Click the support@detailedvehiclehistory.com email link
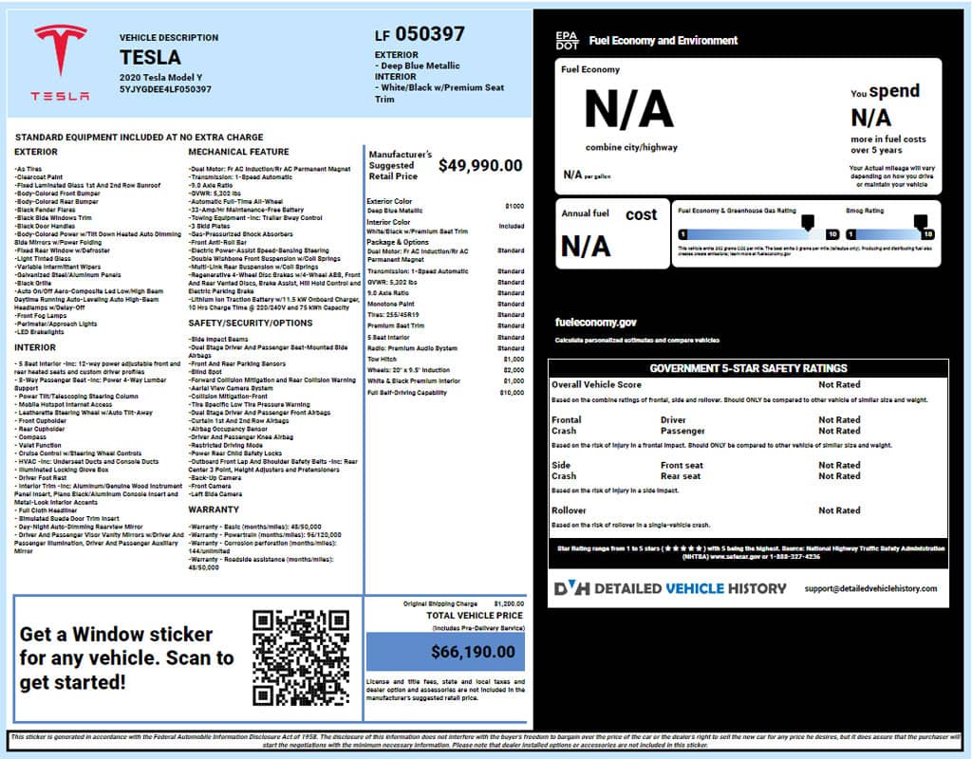 (x=870, y=588)
